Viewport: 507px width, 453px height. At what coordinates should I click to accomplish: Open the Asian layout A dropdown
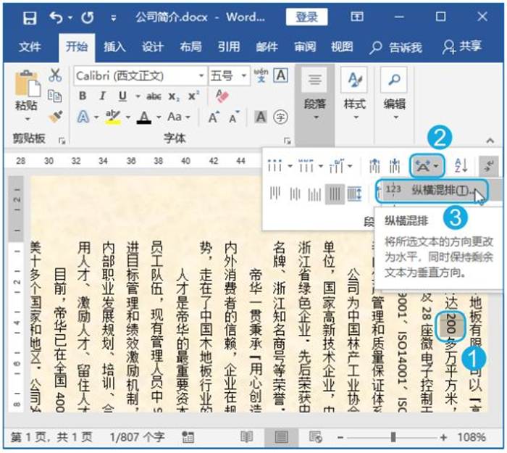coord(426,166)
